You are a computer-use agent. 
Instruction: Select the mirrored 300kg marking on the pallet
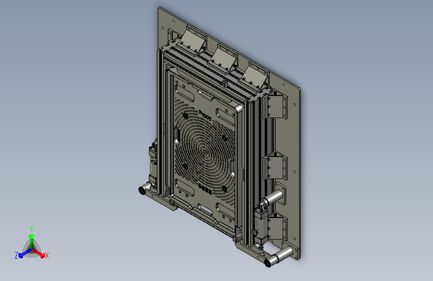[x=205, y=115]
